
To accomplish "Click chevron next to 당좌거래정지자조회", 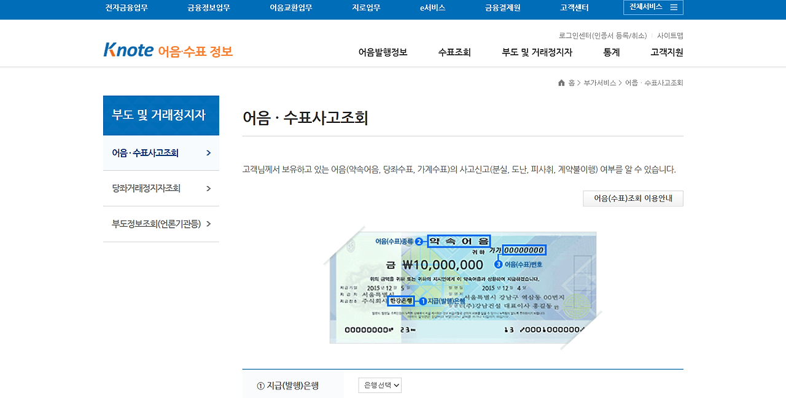I will tap(209, 189).
